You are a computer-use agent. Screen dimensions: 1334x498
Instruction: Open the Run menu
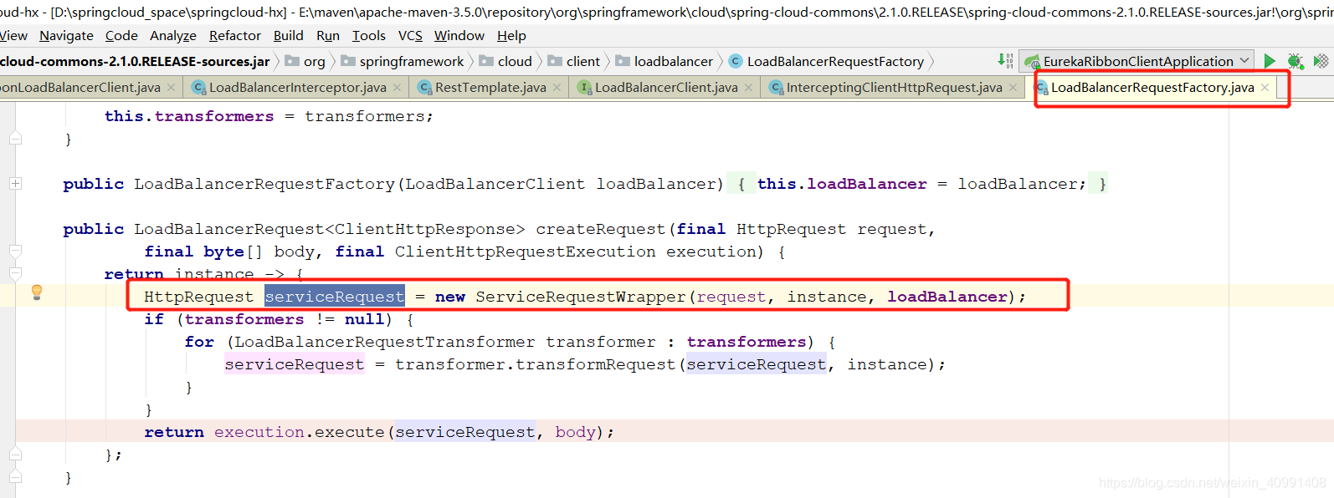pyautogui.click(x=328, y=35)
